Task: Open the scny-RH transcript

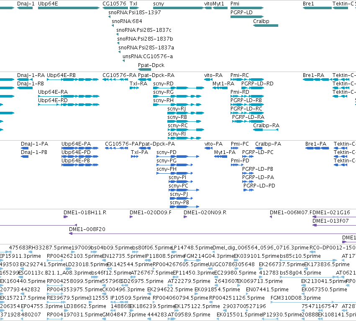Action: (177, 105)
